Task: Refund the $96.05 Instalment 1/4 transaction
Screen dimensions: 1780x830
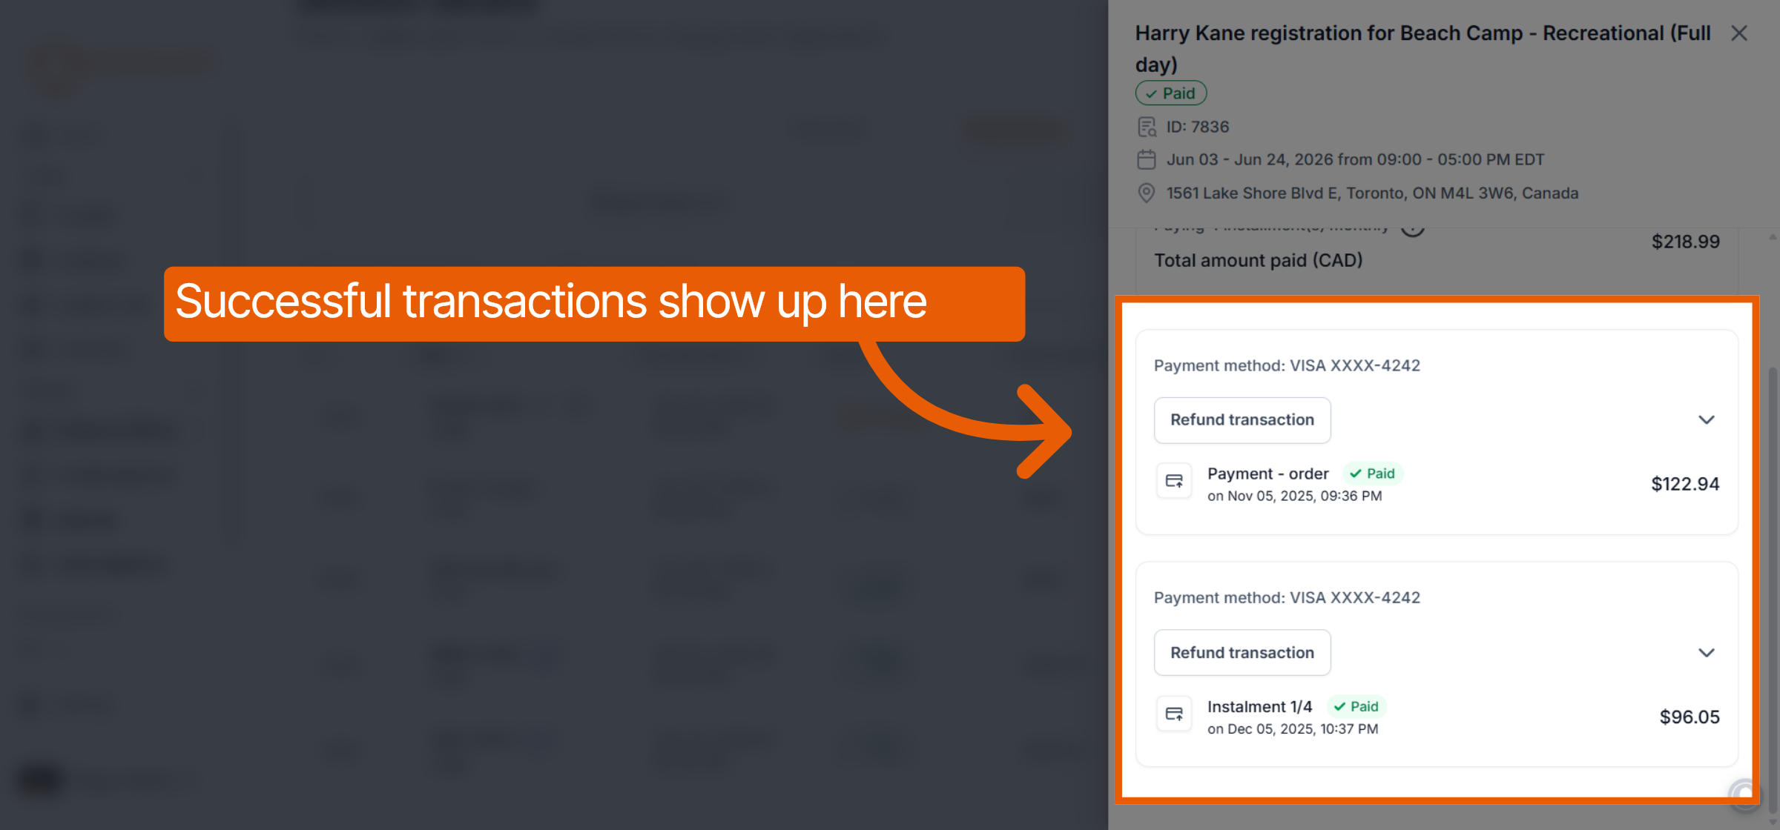Action: click(1242, 653)
